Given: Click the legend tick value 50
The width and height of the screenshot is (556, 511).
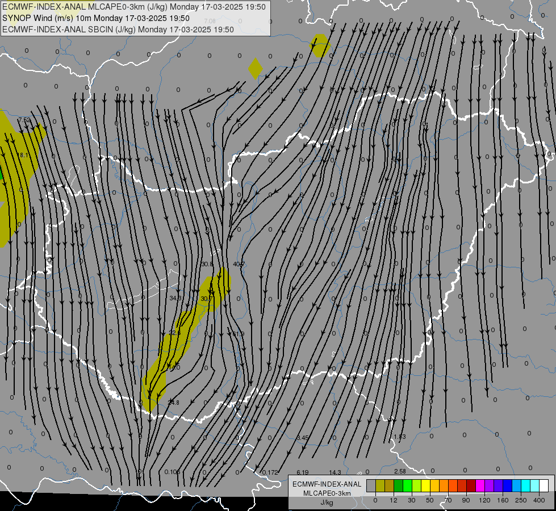Looking at the screenshot, I should (430, 500).
